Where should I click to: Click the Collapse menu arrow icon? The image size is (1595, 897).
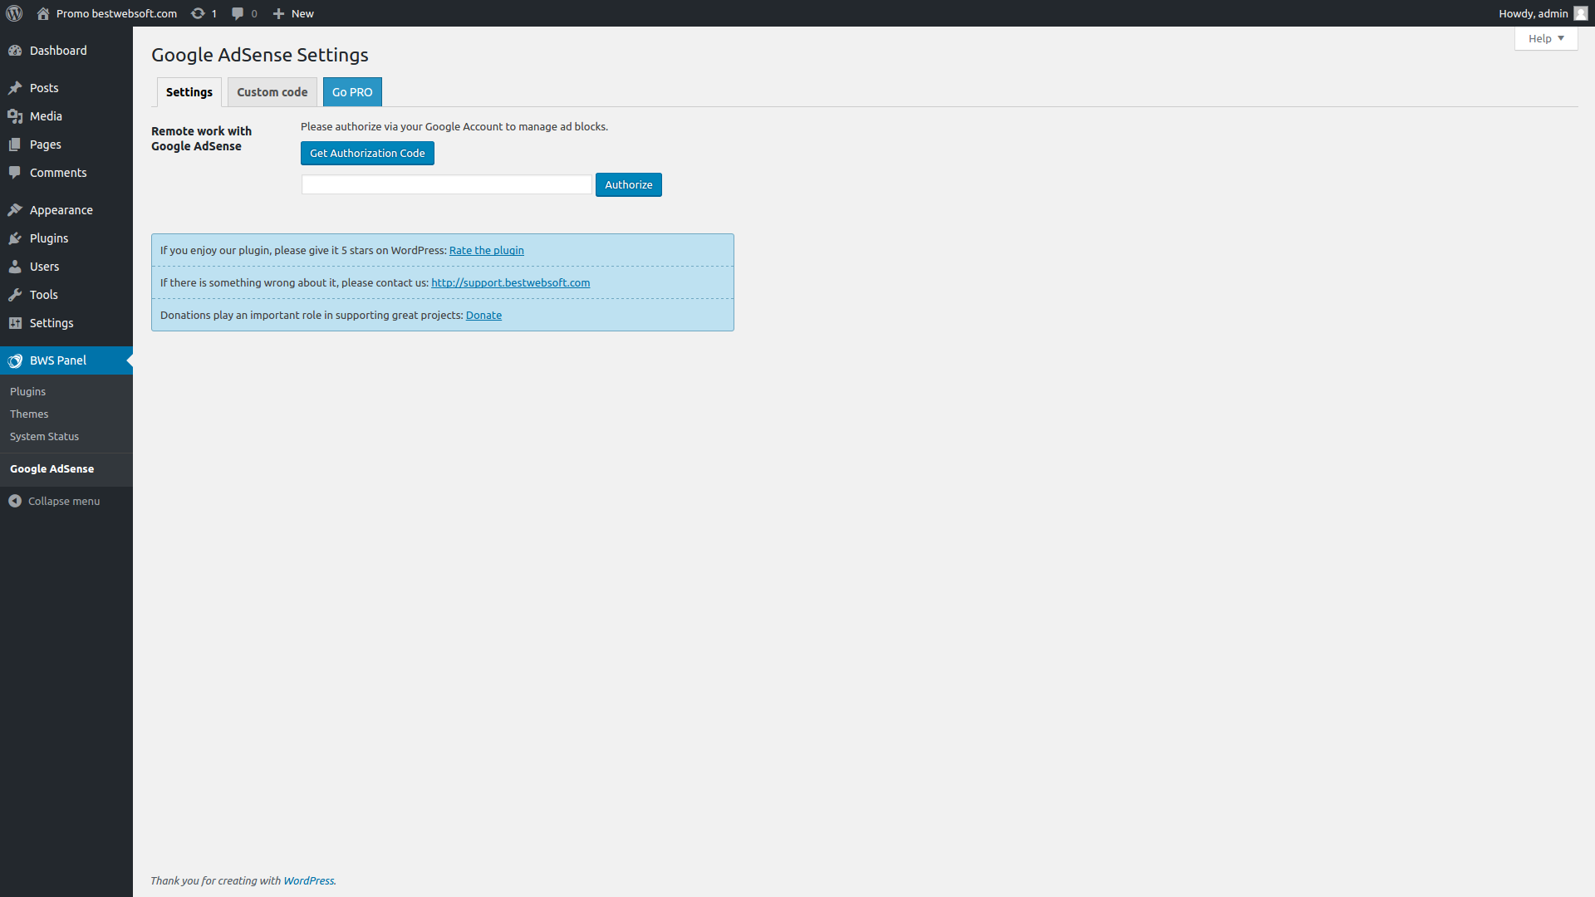click(15, 501)
